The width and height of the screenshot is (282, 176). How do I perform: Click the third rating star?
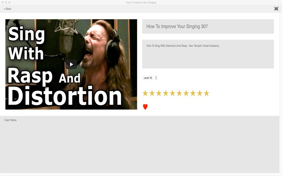tap(159, 93)
